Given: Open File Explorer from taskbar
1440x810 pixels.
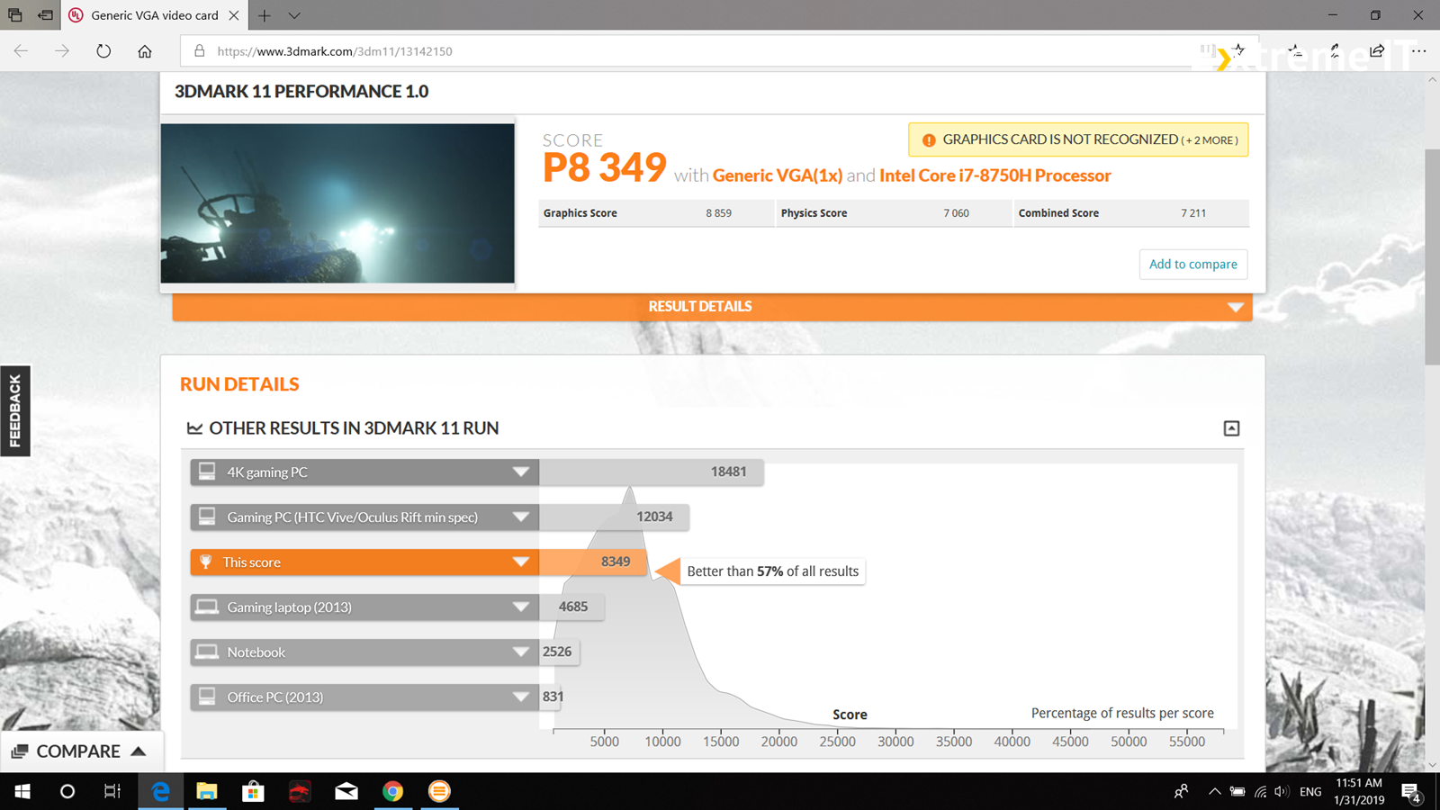Looking at the screenshot, I should [x=207, y=791].
